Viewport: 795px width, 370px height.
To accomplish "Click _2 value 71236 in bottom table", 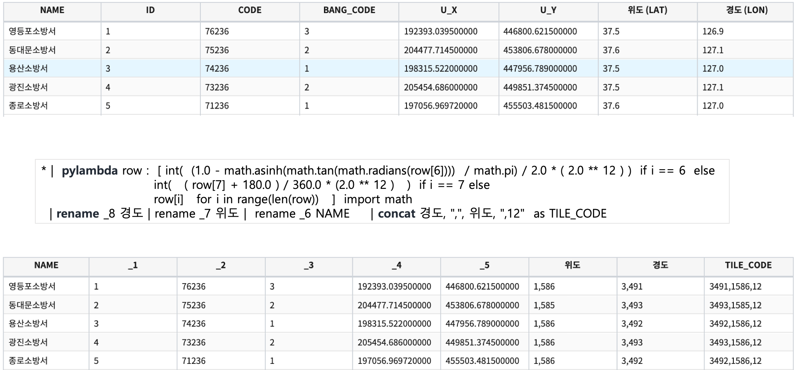I will click(194, 361).
